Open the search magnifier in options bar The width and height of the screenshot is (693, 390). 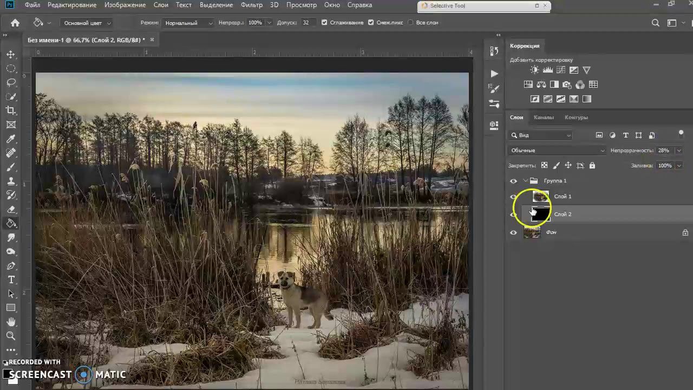656,23
